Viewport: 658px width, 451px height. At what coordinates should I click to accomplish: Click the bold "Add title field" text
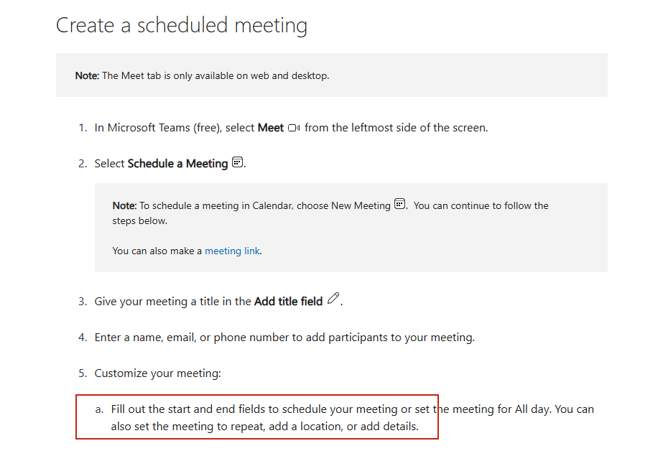[288, 302]
